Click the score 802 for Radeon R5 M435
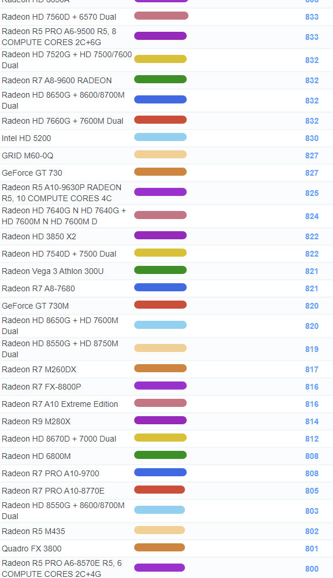333x578 pixels. (312, 531)
